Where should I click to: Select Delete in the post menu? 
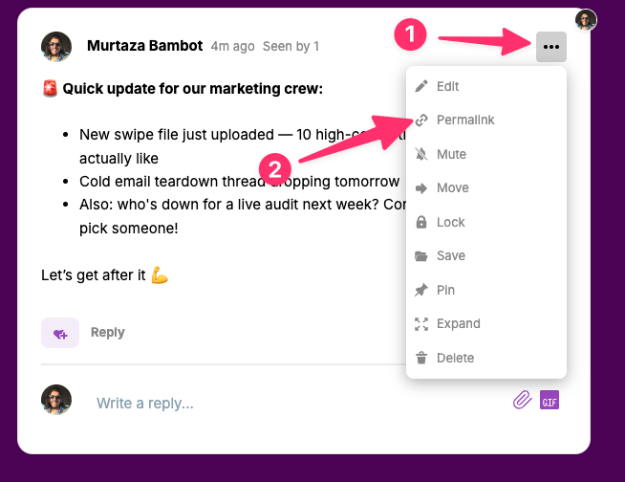point(455,359)
